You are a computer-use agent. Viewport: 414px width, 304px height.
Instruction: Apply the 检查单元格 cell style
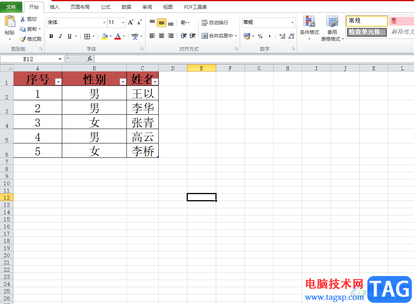point(367,32)
